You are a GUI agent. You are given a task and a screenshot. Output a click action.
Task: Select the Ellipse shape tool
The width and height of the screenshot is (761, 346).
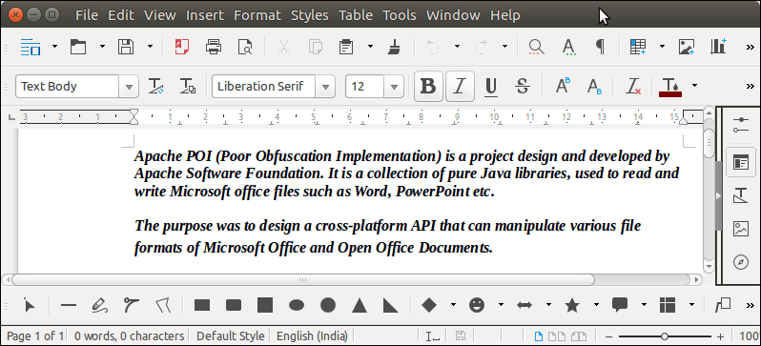tap(297, 305)
